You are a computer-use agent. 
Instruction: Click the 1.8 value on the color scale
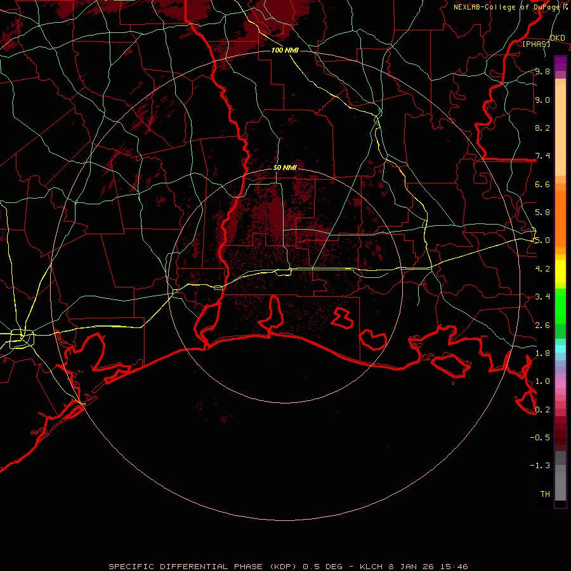pyautogui.click(x=542, y=353)
